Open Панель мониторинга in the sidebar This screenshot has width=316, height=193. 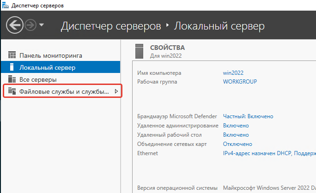point(51,55)
